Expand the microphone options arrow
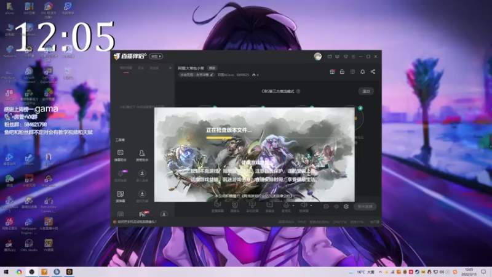Image resolution: width=492 pixels, height=277 pixels. coord(293,206)
